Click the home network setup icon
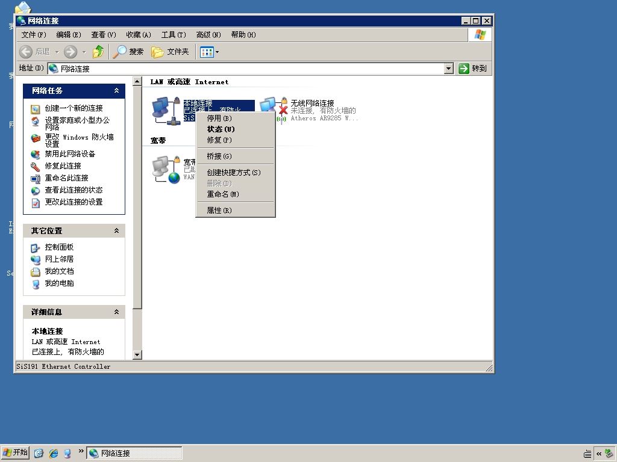The height and width of the screenshot is (462, 617). point(36,122)
